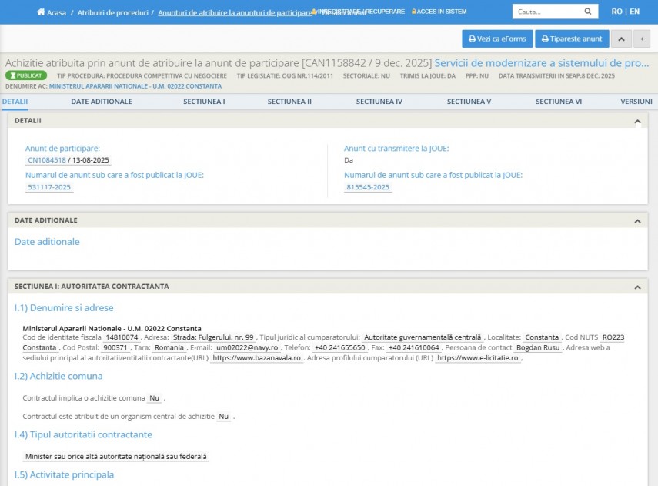The height and width of the screenshot is (486, 658).
Task: Switch language to EN
Action: pos(634,12)
